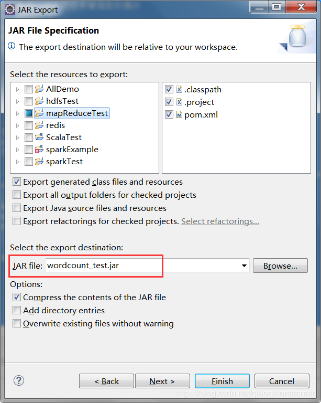Enable Export Java source files and resources
This screenshot has width=321, height=403.
click(x=17, y=208)
